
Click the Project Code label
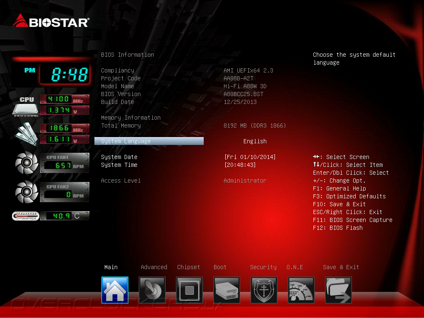pos(120,78)
